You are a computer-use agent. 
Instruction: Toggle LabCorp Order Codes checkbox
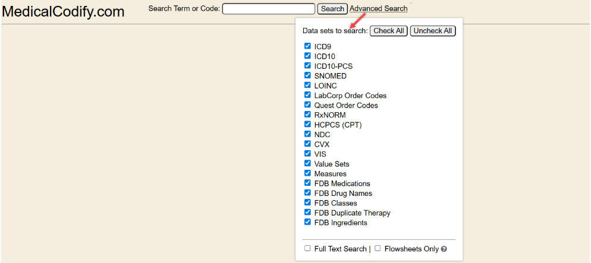click(307, 95)
